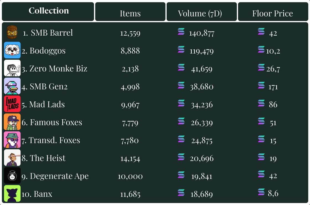Click The Heist ape thumbnail
This screenshot has height=205, width=310.
(12, 158)
